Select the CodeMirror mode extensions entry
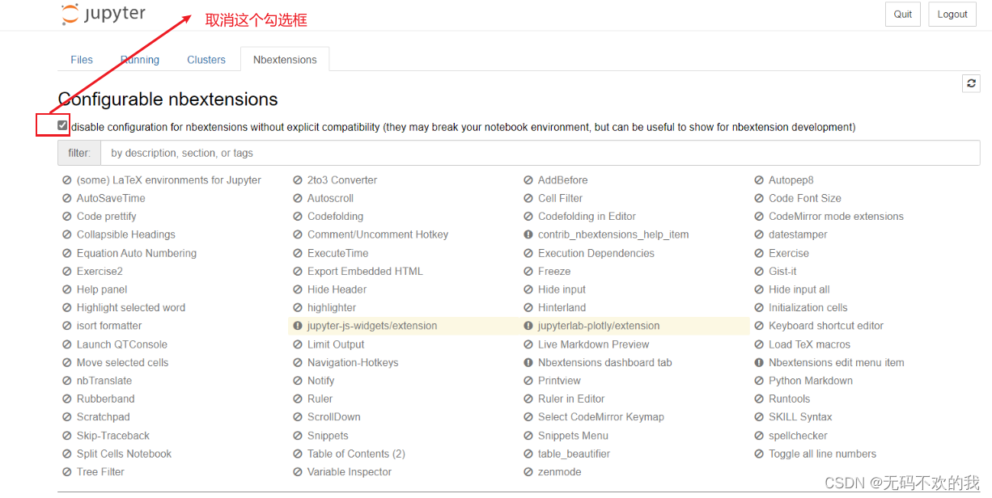992x498 pixels. [836, 217]
